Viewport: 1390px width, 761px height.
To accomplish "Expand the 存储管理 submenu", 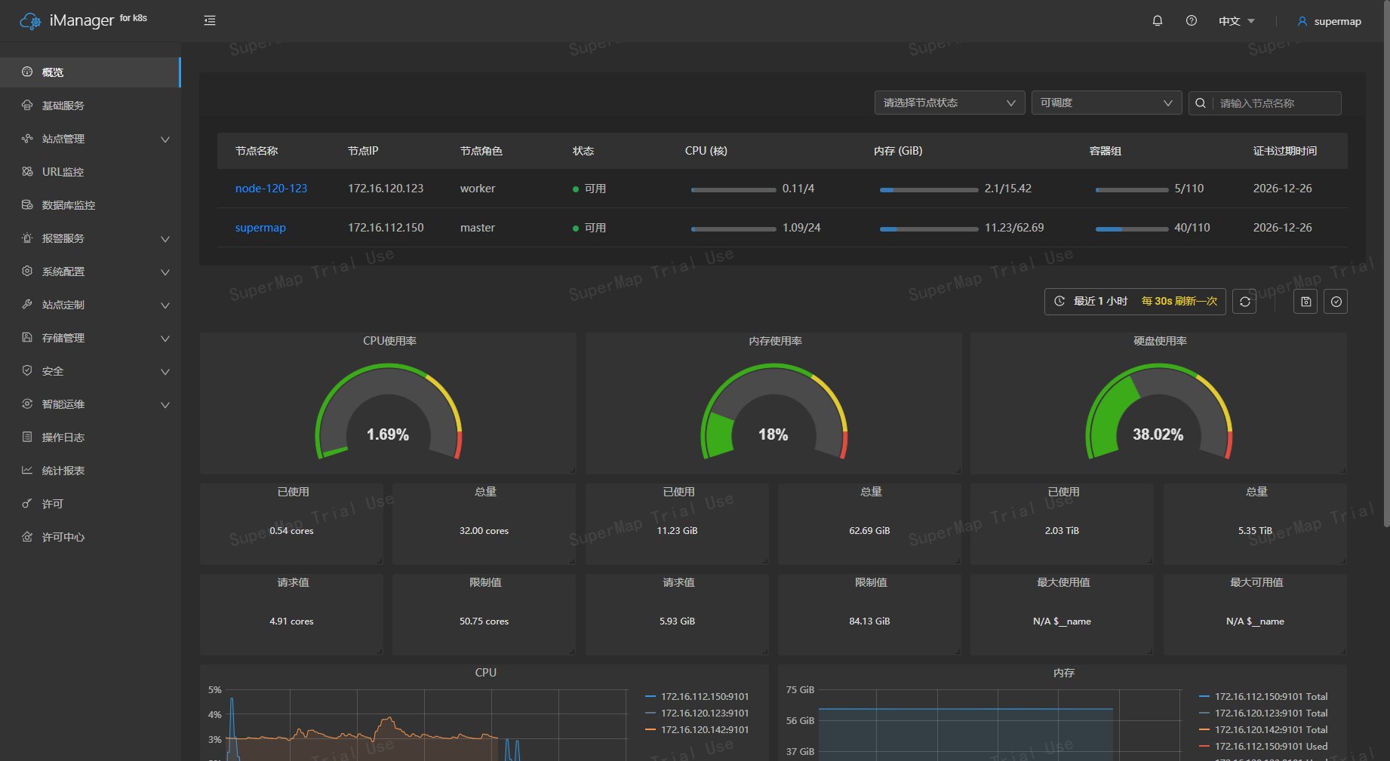I will 90,338.
